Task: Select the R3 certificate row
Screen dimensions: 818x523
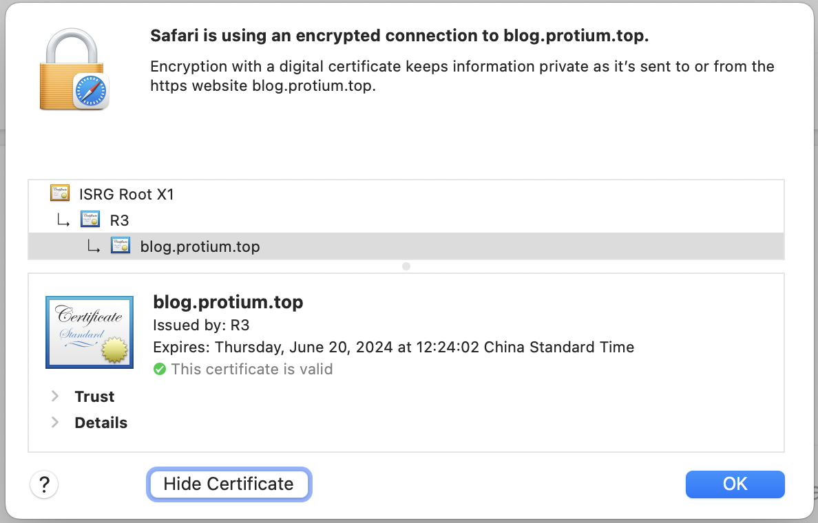Action: click(120, 220)
